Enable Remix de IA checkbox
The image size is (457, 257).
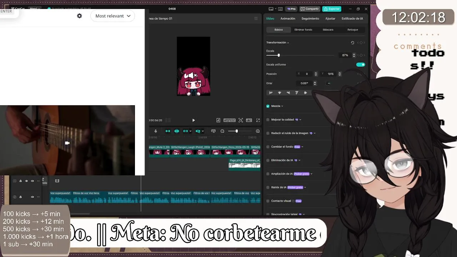[x=268, y=187]
